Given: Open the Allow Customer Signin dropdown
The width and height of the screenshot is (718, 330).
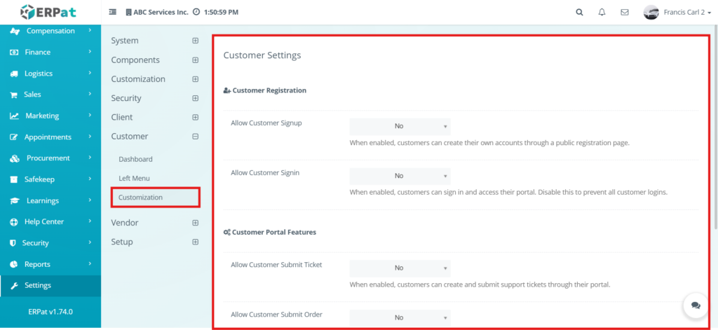Looking at the screenshot, I should pyautogui.click(x=400, y=176).
